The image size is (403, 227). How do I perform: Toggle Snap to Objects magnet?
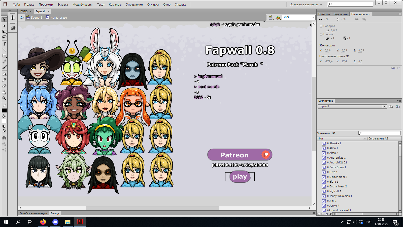click(x=4, y=138)
